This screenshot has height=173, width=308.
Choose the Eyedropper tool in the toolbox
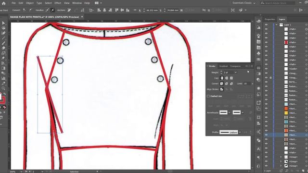3,83
